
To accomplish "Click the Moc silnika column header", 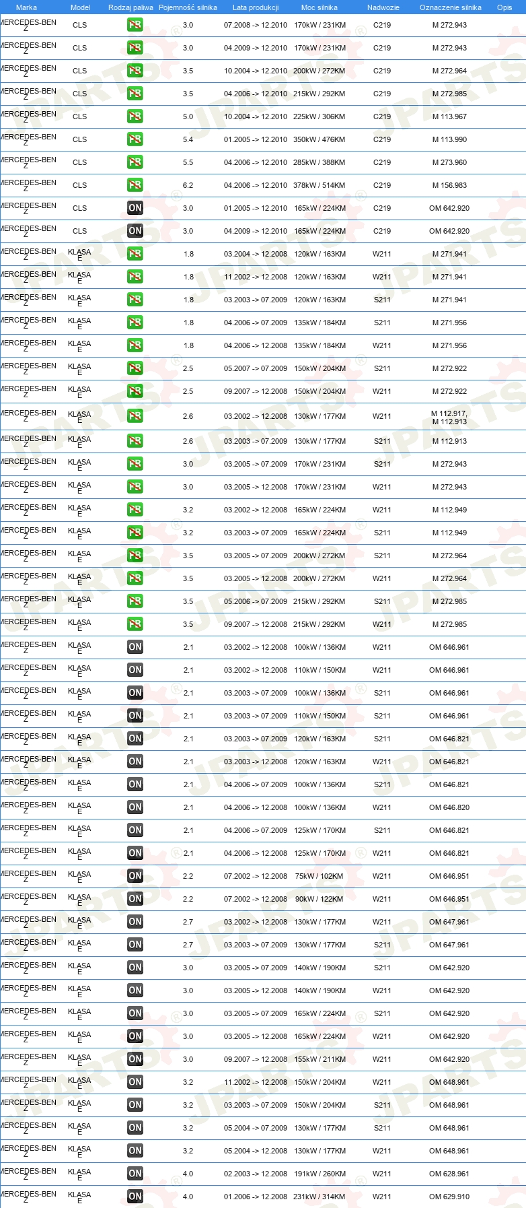I will tap(320, 7).
